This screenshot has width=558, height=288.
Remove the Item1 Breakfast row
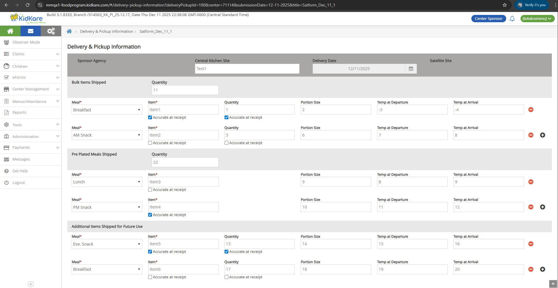click(531, 110)
